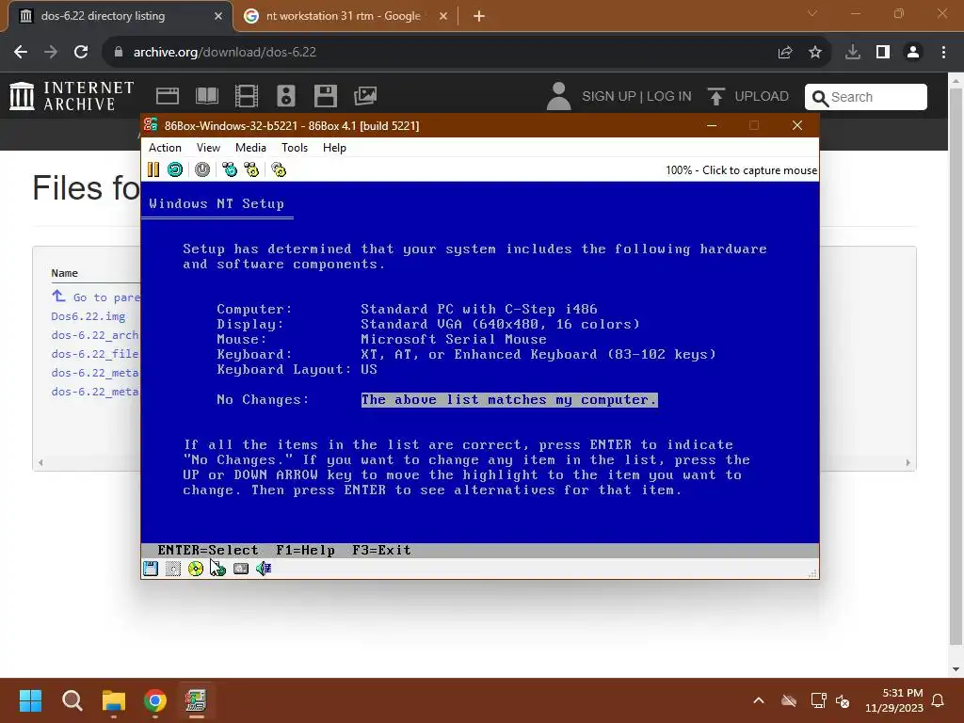Click 86Box icon in taskbar

tap(196, 700)
